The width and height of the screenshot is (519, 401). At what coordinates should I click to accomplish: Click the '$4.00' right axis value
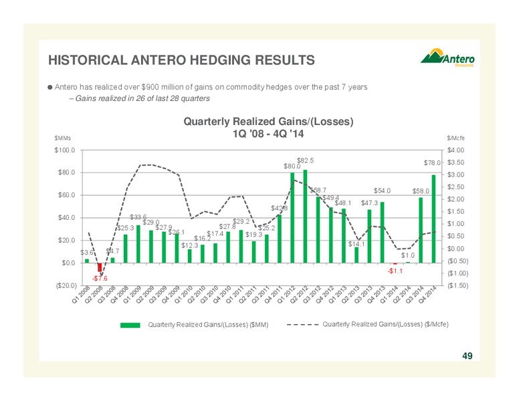click(455, 150)
